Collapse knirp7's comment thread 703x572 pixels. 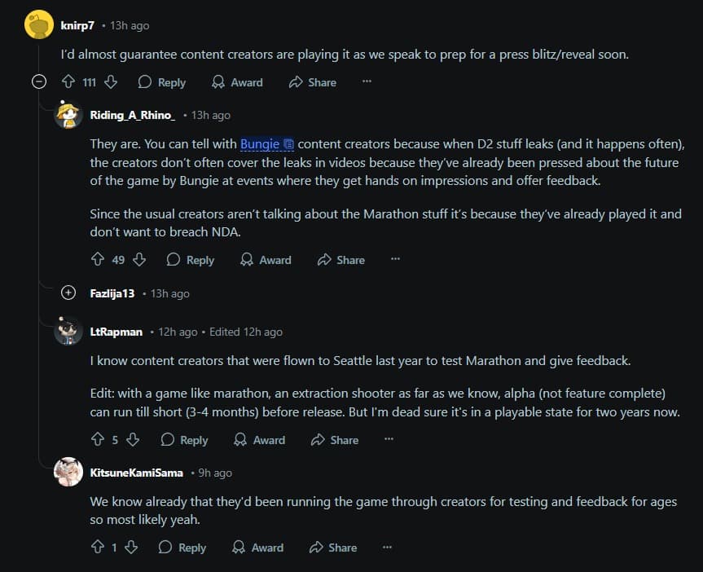click(x=37, y=82)
